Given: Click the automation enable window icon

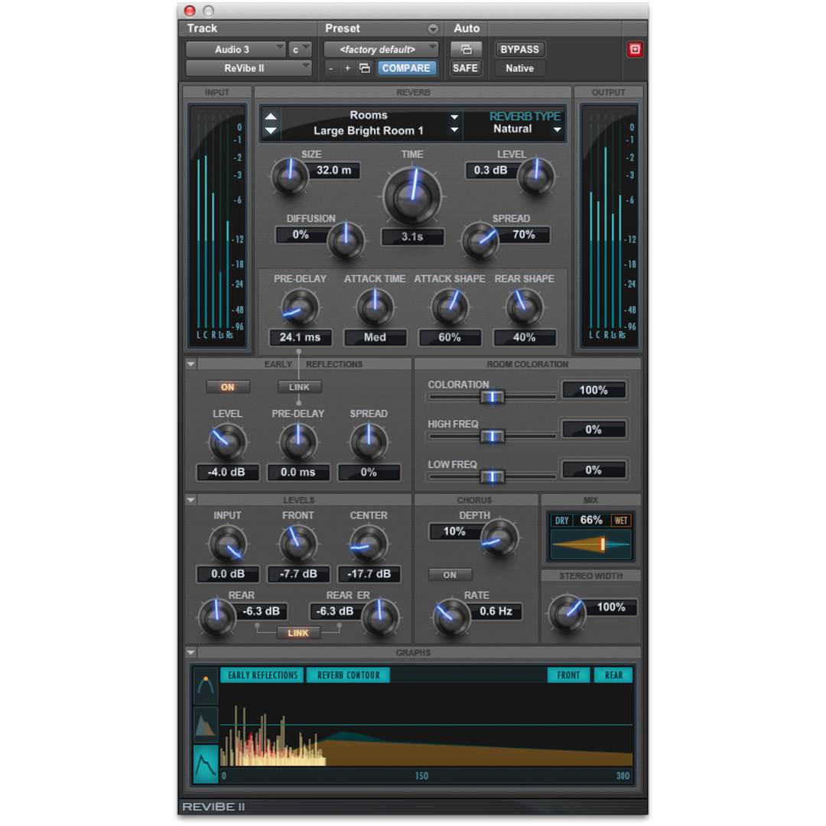Looking at the screenshot, I should 466,49.
